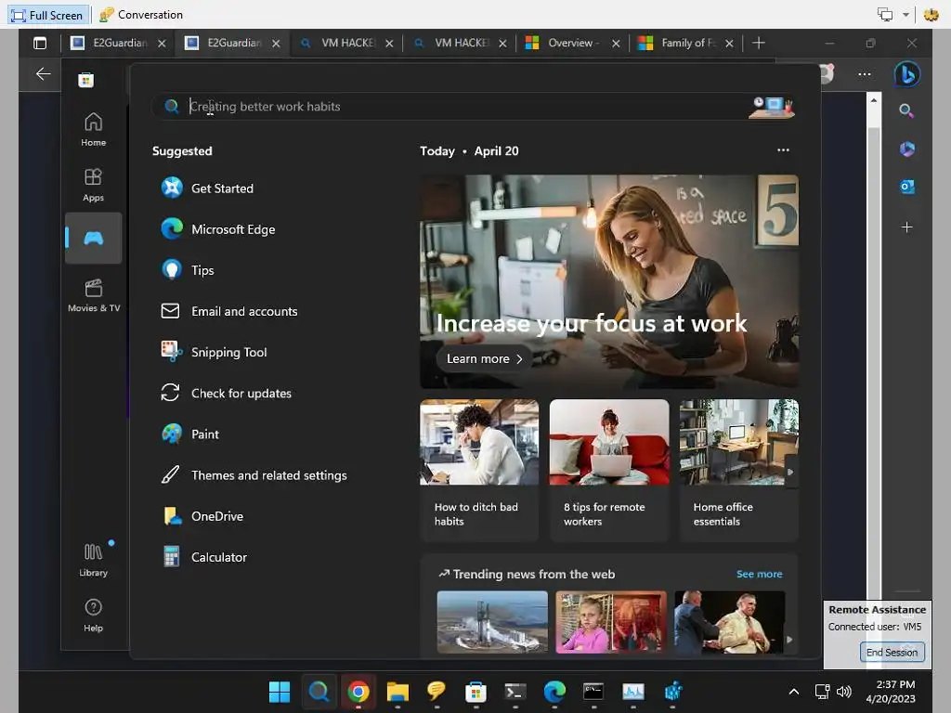Launch Snipping Tool from suggestions

[215, 352]
